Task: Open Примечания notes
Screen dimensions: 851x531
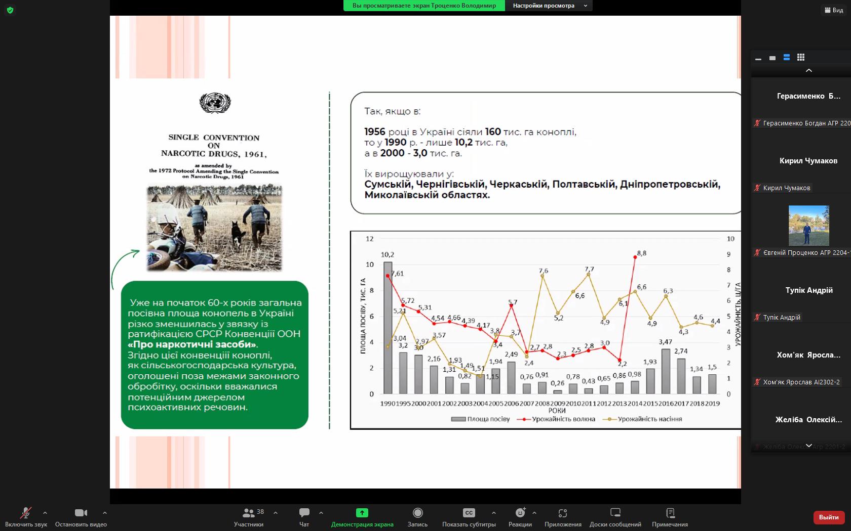Action: [x=670, y=517]
